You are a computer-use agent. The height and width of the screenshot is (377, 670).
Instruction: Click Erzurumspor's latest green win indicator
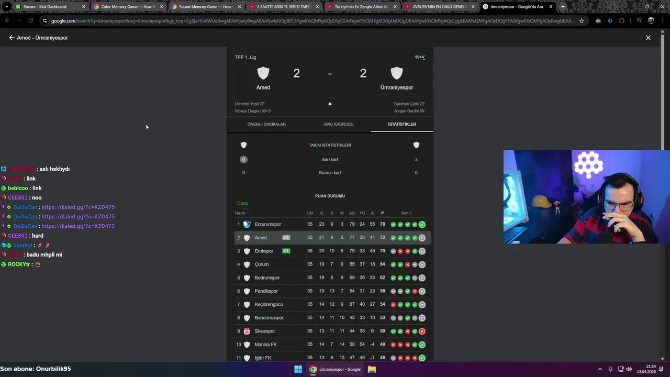[x=422, y=224]
